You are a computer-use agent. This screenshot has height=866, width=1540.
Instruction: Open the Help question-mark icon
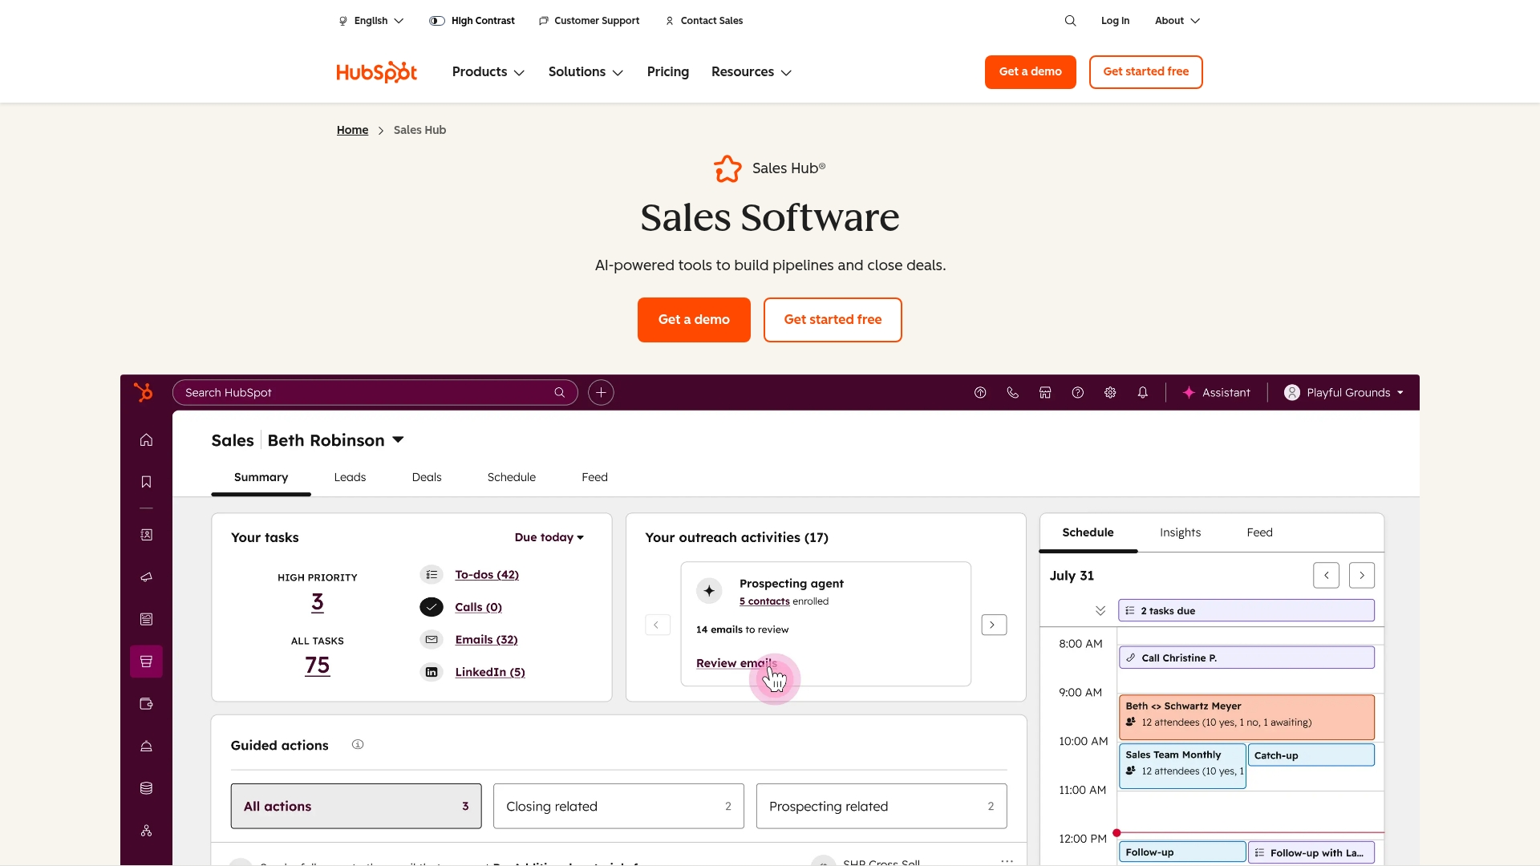click(1077, 392)
